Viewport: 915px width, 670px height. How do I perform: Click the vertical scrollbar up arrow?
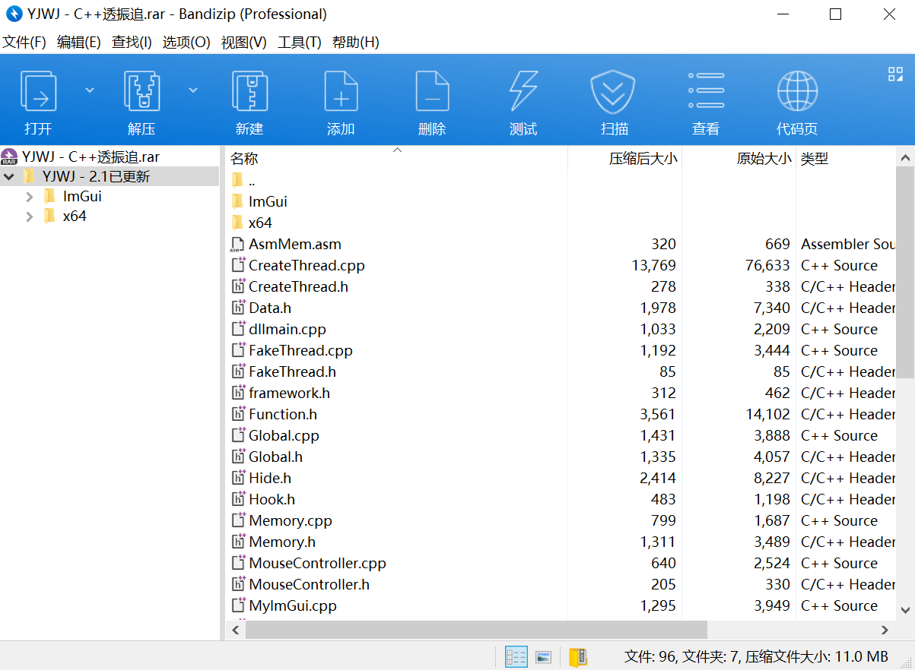pyautogui.click(x=905, y=158)
